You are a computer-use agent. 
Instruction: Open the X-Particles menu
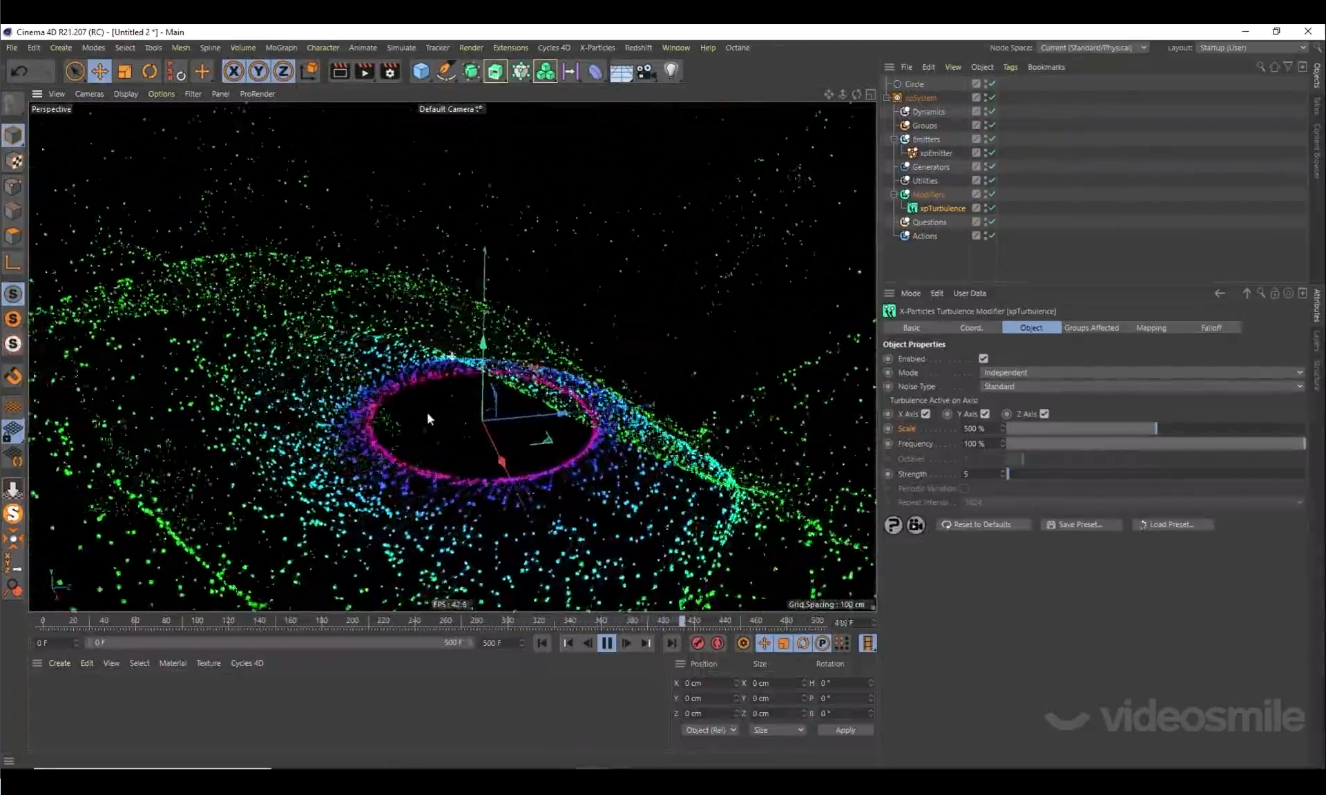click(x=597, y=48)
